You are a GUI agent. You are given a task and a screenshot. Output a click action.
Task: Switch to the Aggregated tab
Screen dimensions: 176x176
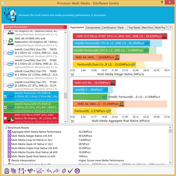coord(77,27)
